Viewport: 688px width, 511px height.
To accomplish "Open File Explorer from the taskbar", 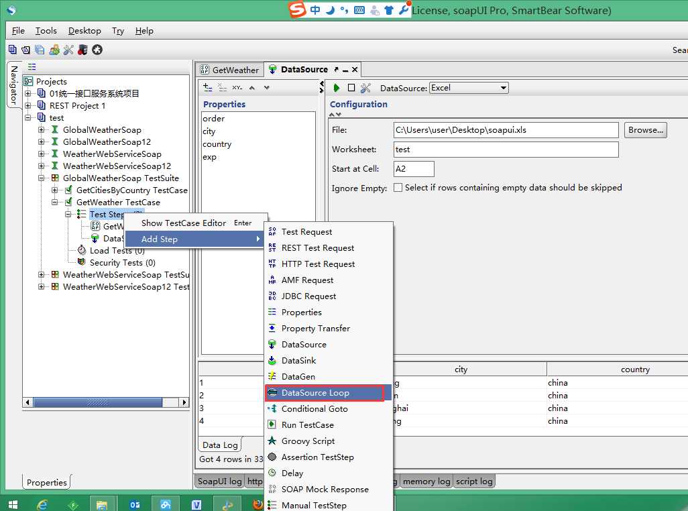I will point(102,505).
